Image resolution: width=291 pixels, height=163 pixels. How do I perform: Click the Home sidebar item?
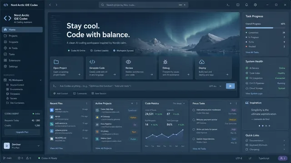(22, 29)
